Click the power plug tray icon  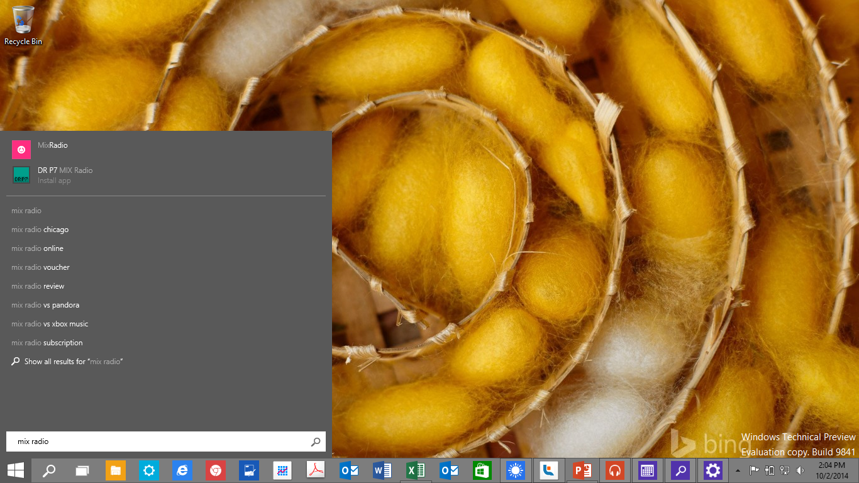[770, 470]
